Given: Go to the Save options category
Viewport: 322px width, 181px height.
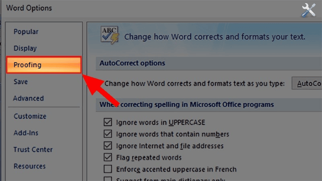Looking at the screenshot, I should (21, 82).
